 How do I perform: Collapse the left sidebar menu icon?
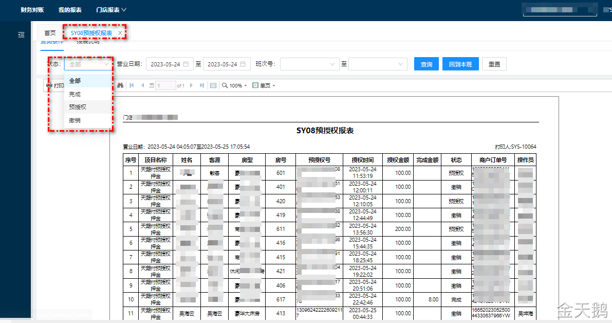(x=21, y=35)
